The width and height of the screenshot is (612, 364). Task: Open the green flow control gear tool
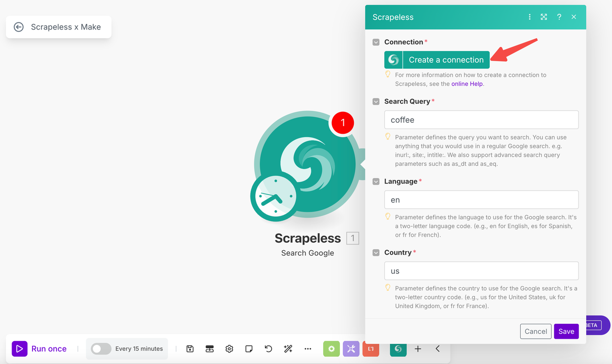331,349
